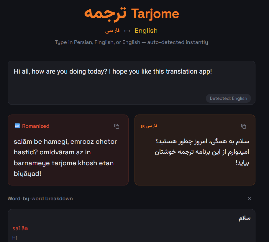Click the IR badge on the Persian panel
269x242 pixels.
coord(143,126)
